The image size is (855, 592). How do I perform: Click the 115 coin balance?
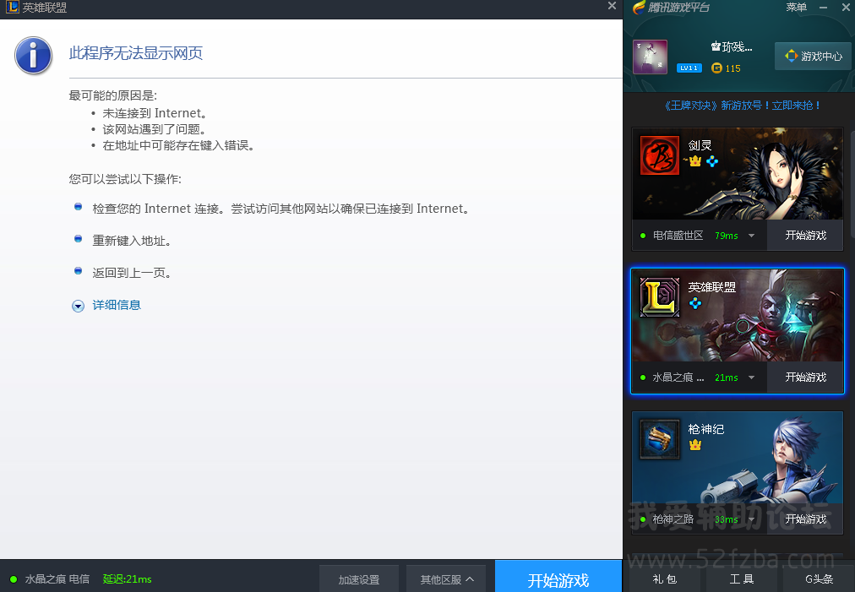pyautogui.click(x=732, y=68)
